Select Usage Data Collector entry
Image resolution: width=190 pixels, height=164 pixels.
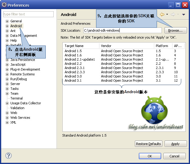click(26, 103)
